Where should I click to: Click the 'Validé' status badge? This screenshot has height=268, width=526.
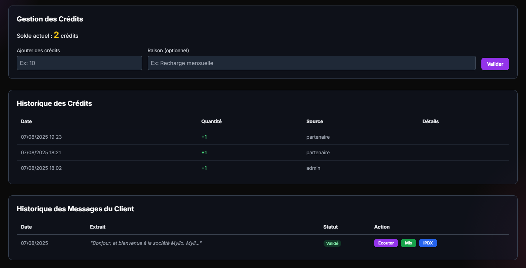tap(332, 243)
